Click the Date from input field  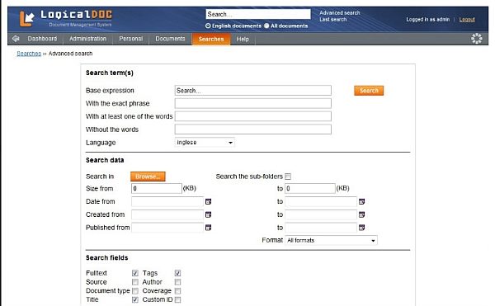click(167, 201)
